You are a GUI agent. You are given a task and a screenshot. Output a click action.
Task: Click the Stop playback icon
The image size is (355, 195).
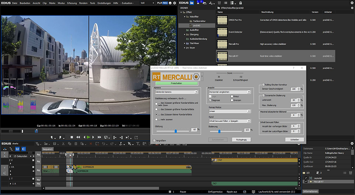click(71, 137)
